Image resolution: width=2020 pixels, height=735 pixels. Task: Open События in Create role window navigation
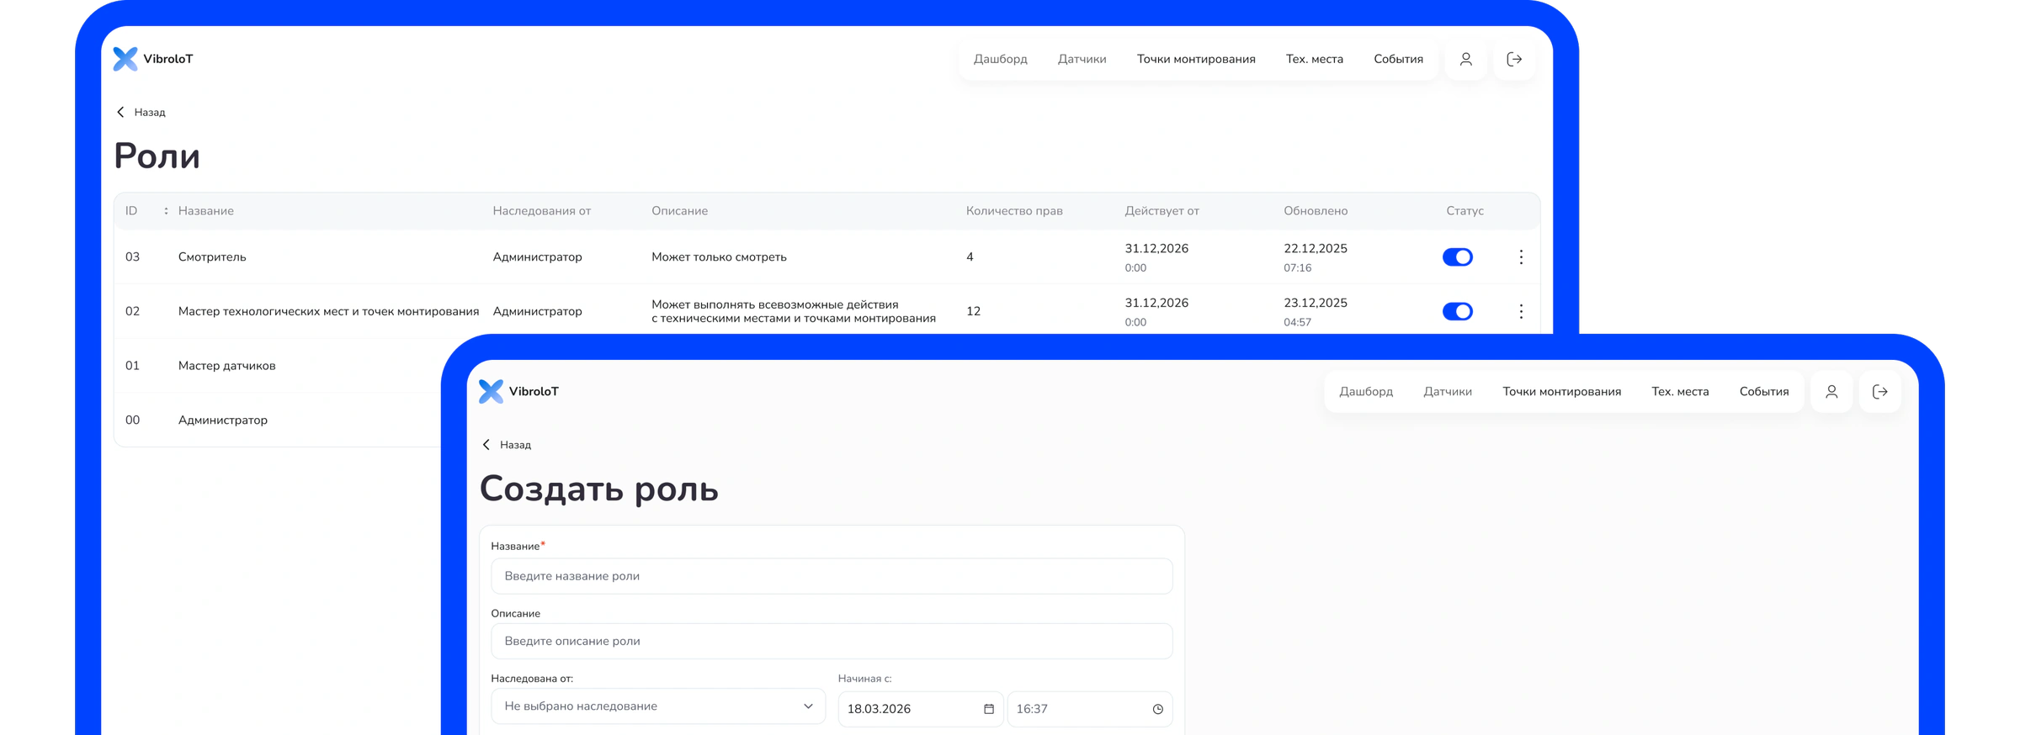1764,391
